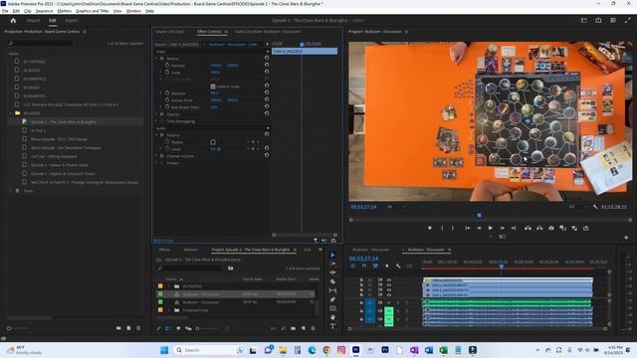
Task: Click the Program monitor playhead scrubber
Action: click(480, 215)
